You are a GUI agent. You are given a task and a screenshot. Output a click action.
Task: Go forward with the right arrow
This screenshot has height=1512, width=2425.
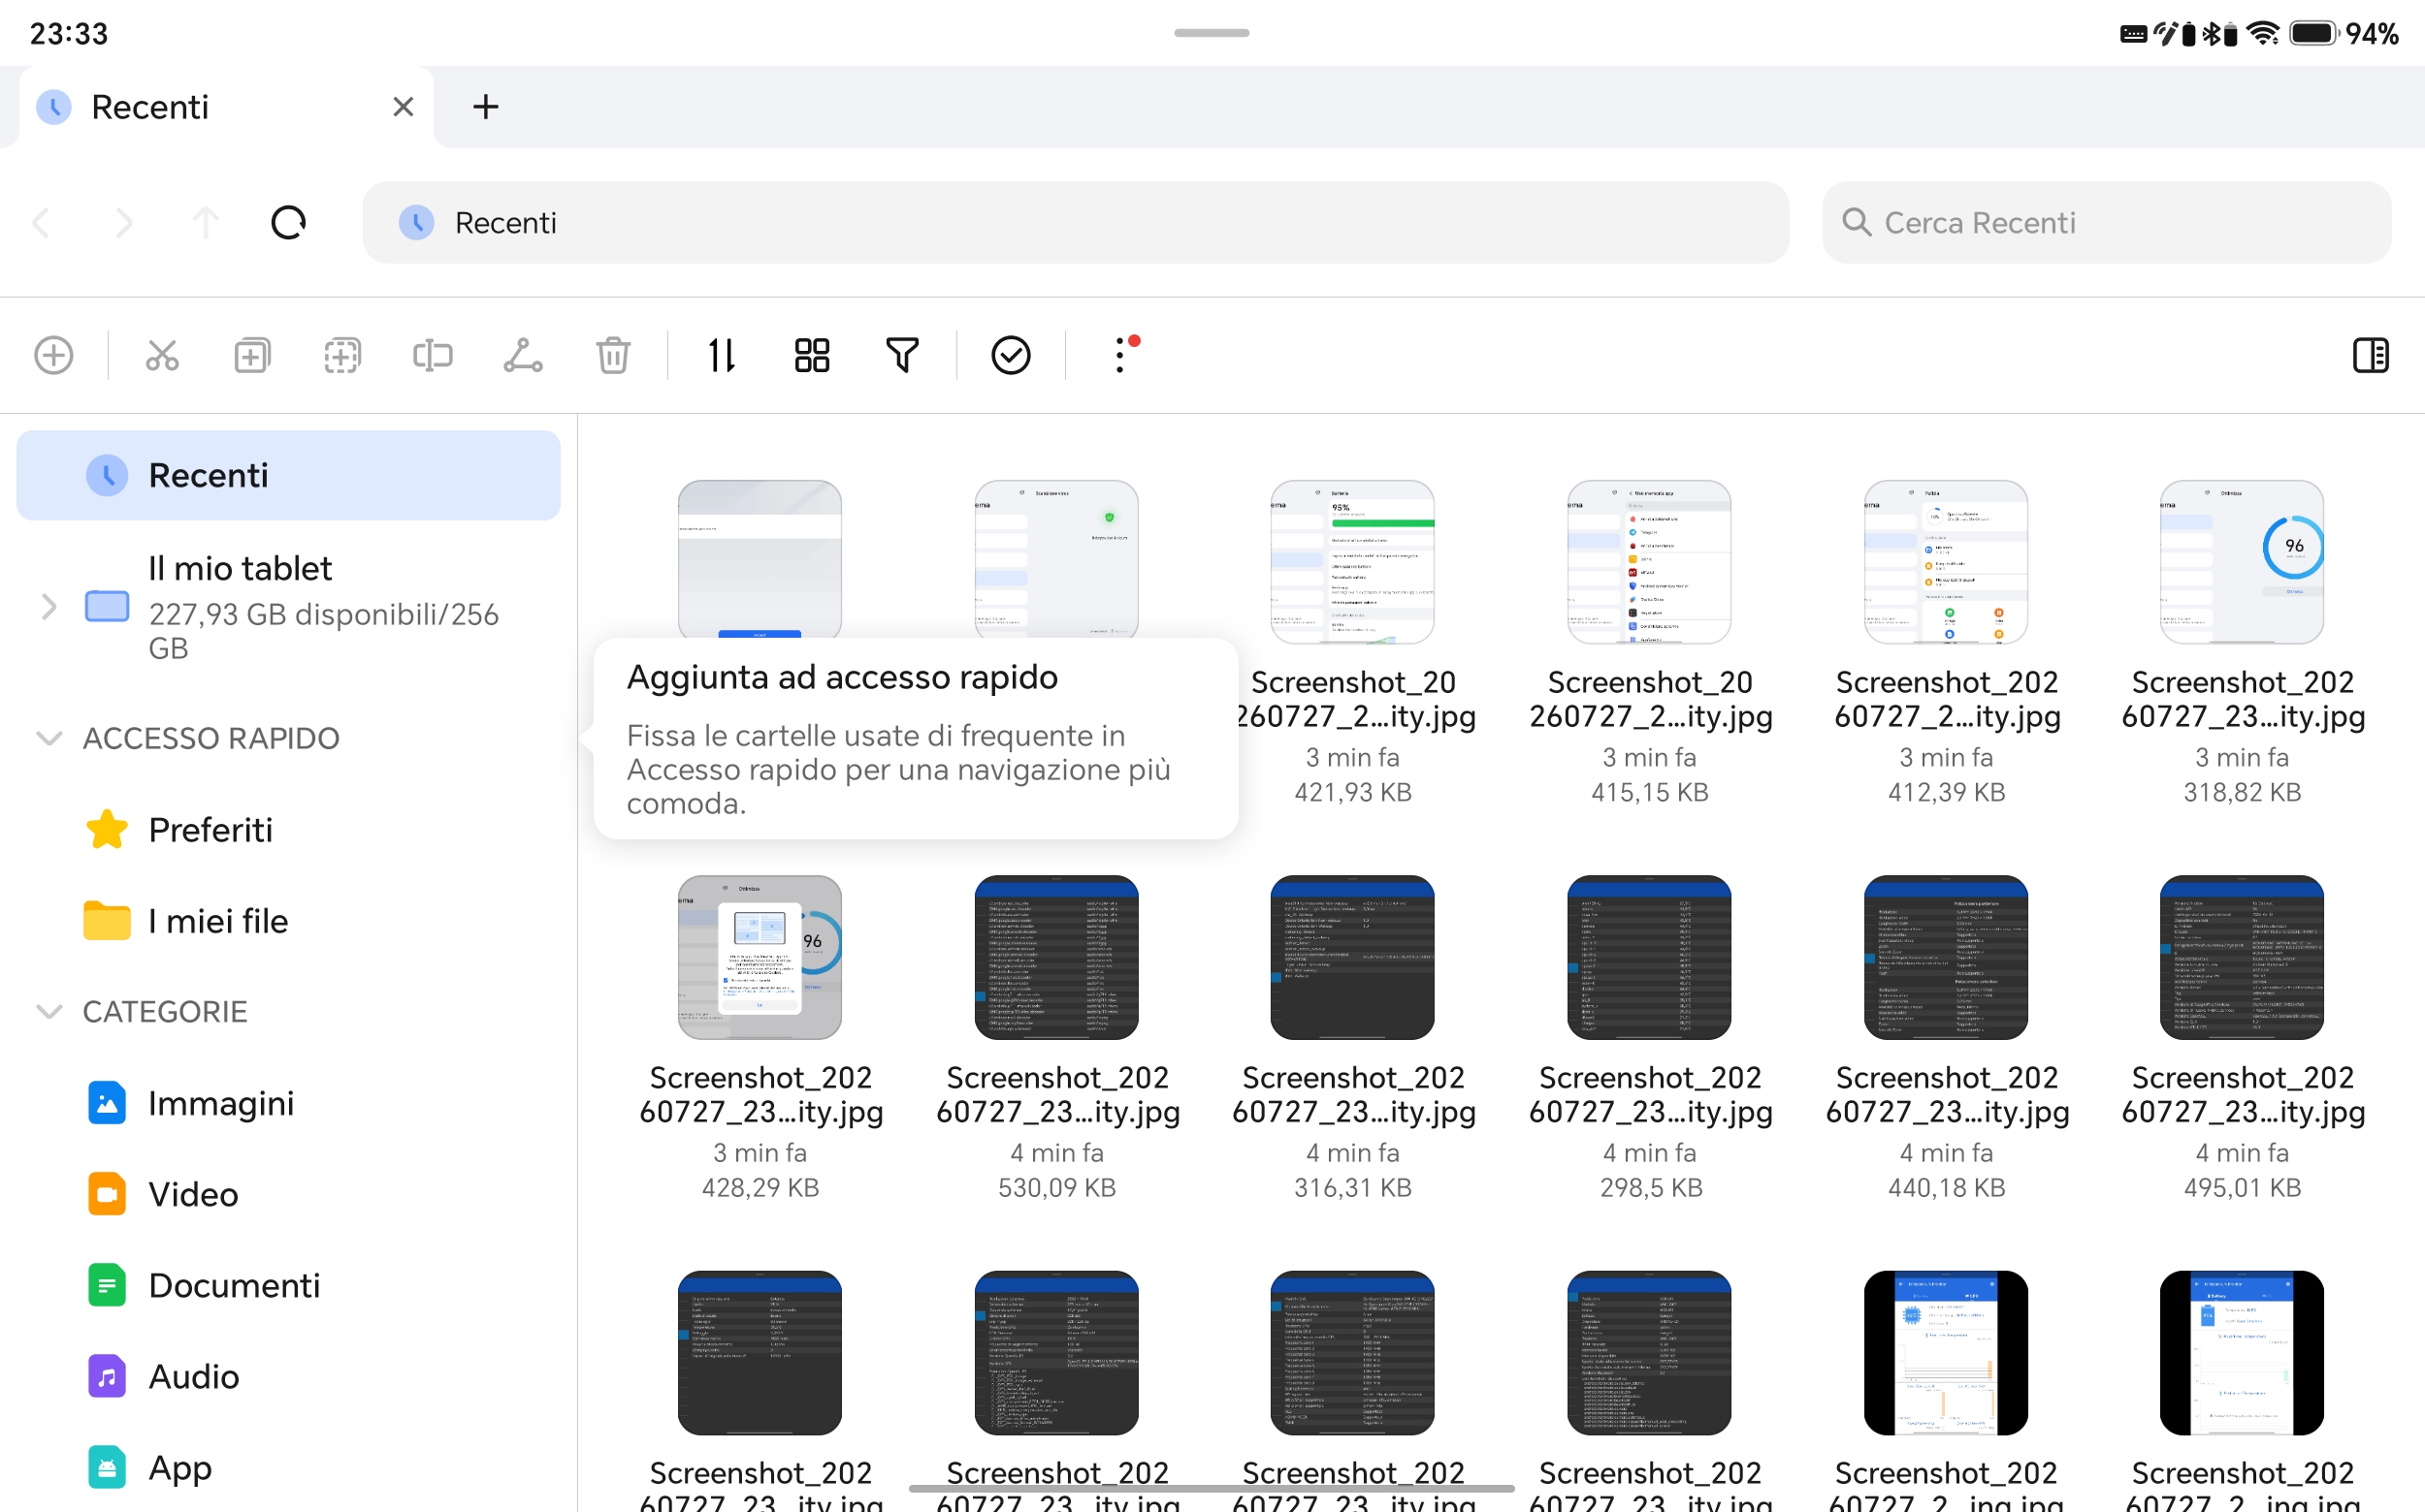(x=124, y=222)
